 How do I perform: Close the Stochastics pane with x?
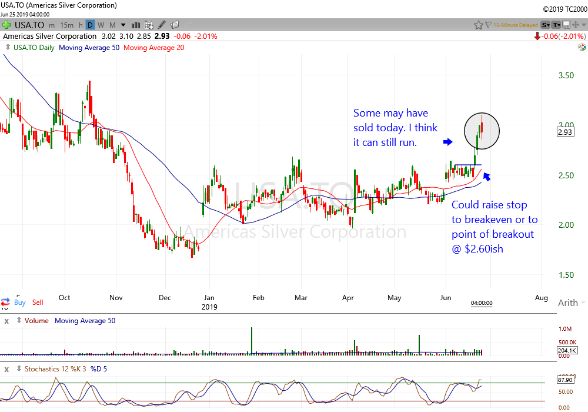pyautogui.click(x=6, y=369)
